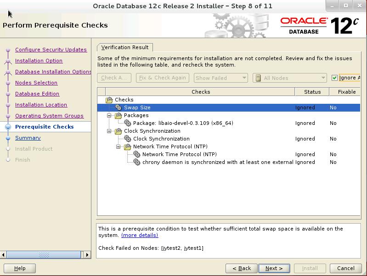Click the Packages folder icon
Image resolution: width=367 pixels, height=276 pixels.
(118, 115)
